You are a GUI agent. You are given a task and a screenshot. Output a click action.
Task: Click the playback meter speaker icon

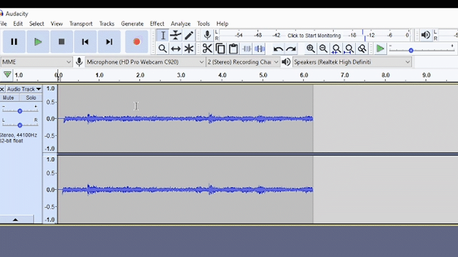(426, 35)
